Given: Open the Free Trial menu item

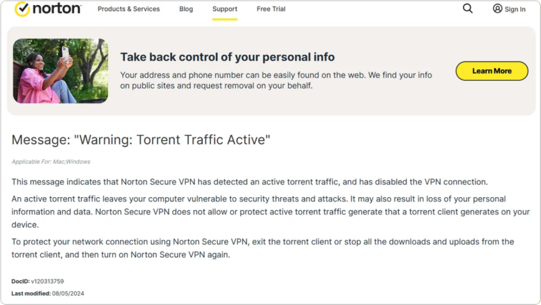Looking at the screenshot, I should pos(270,9).
